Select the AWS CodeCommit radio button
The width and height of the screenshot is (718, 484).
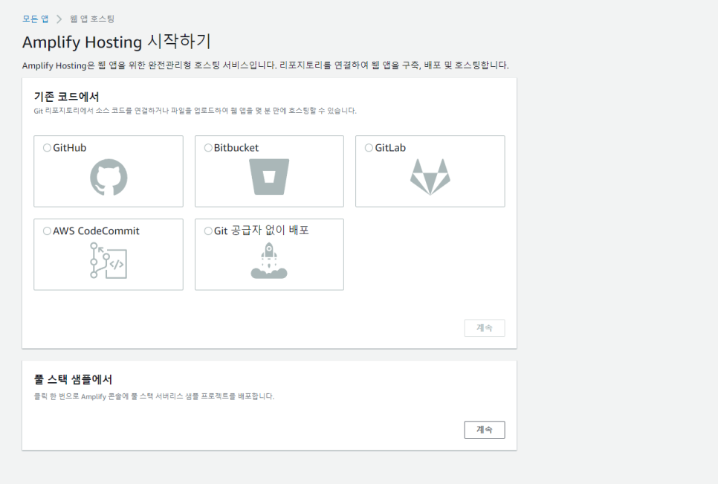point(47,230)
